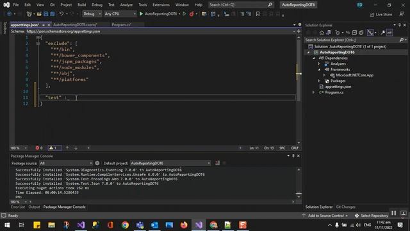This screenshot has width=410, height=231.
Task: Expand the Packages node
Action: [x=319, y=81]
